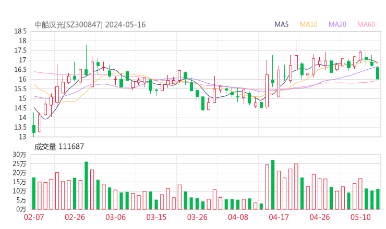Click the MA60 legend label
Screen dimensions: 386x229
tap(366, 24)
